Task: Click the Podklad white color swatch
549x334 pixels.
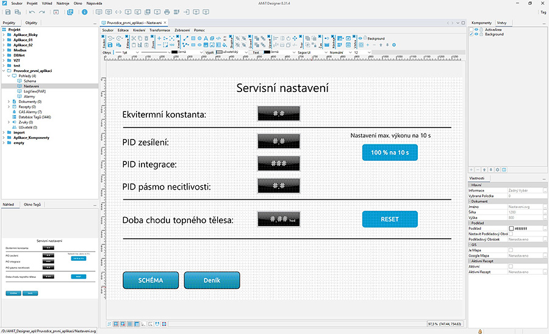Action: (511, 229)
